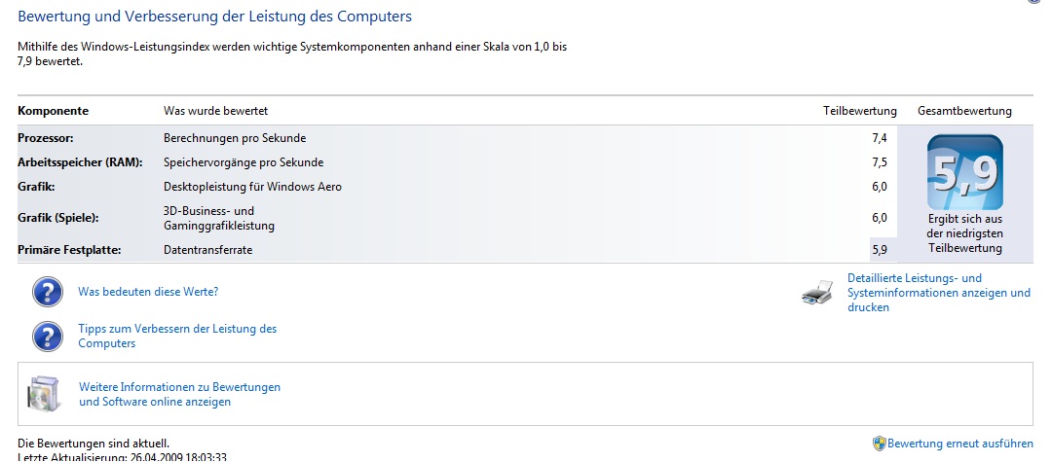The image size is (1052, 462).
Task: Open 'Weitere Informationen zu Bewertungen' online link
Action: [x=180, y=394]
